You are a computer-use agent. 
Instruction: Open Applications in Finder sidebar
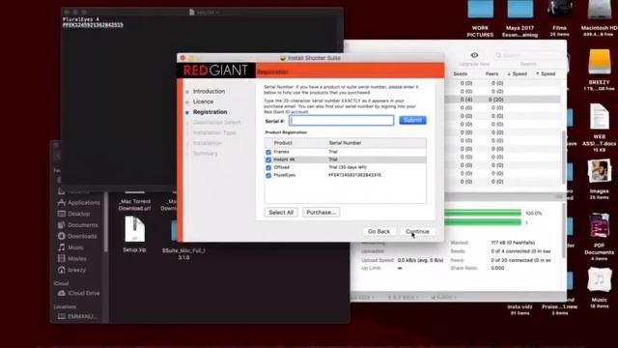click(79, 202)
